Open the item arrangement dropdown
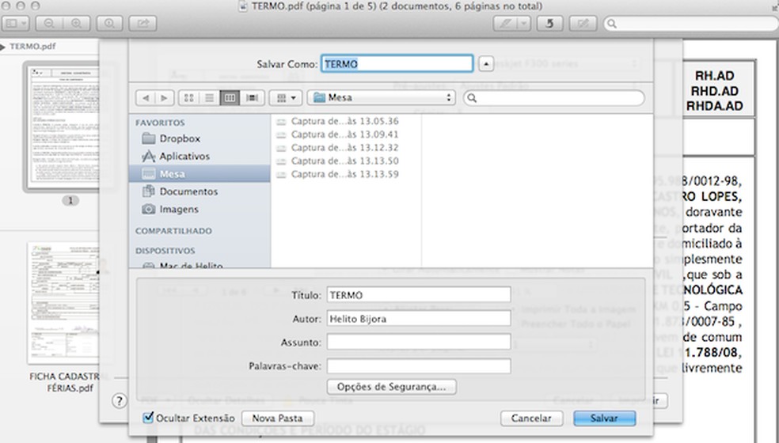 pyautogui.click(x=286, y=98)
